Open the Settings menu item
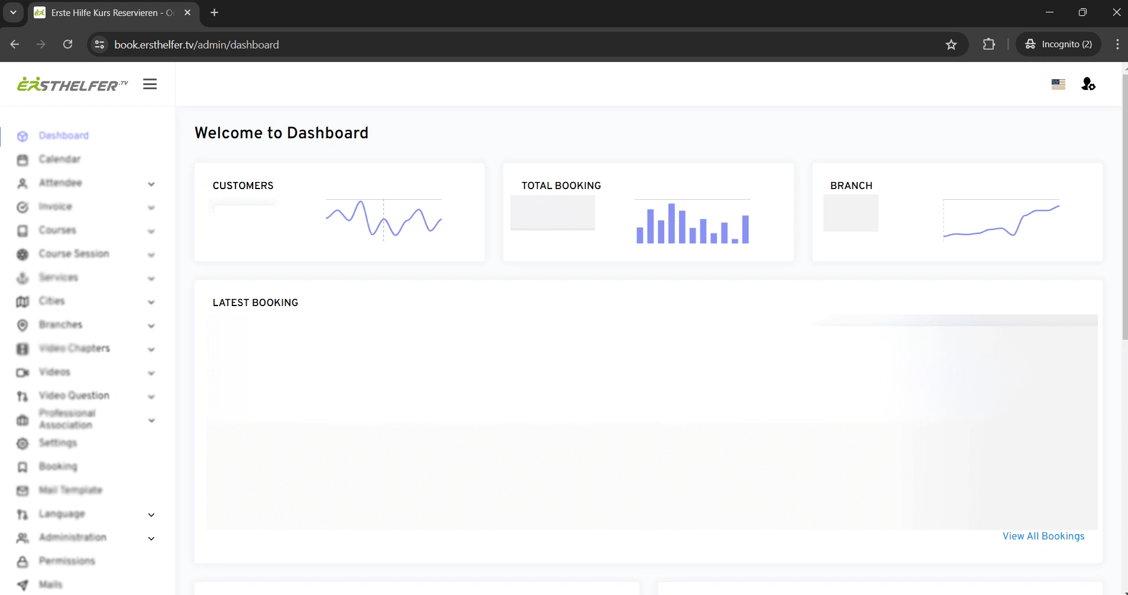 coord(58,443)
